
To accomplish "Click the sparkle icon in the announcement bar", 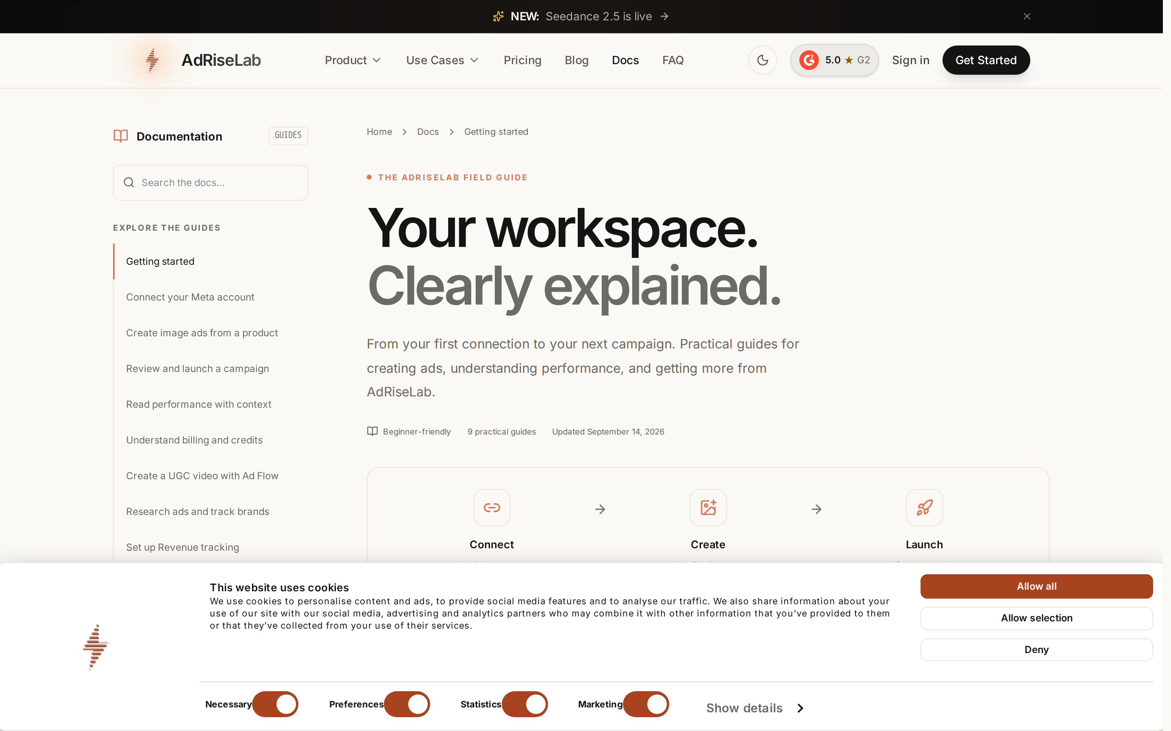I will [498, 16].
